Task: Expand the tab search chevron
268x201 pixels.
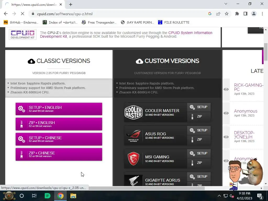Action: (x=226, y=4)
